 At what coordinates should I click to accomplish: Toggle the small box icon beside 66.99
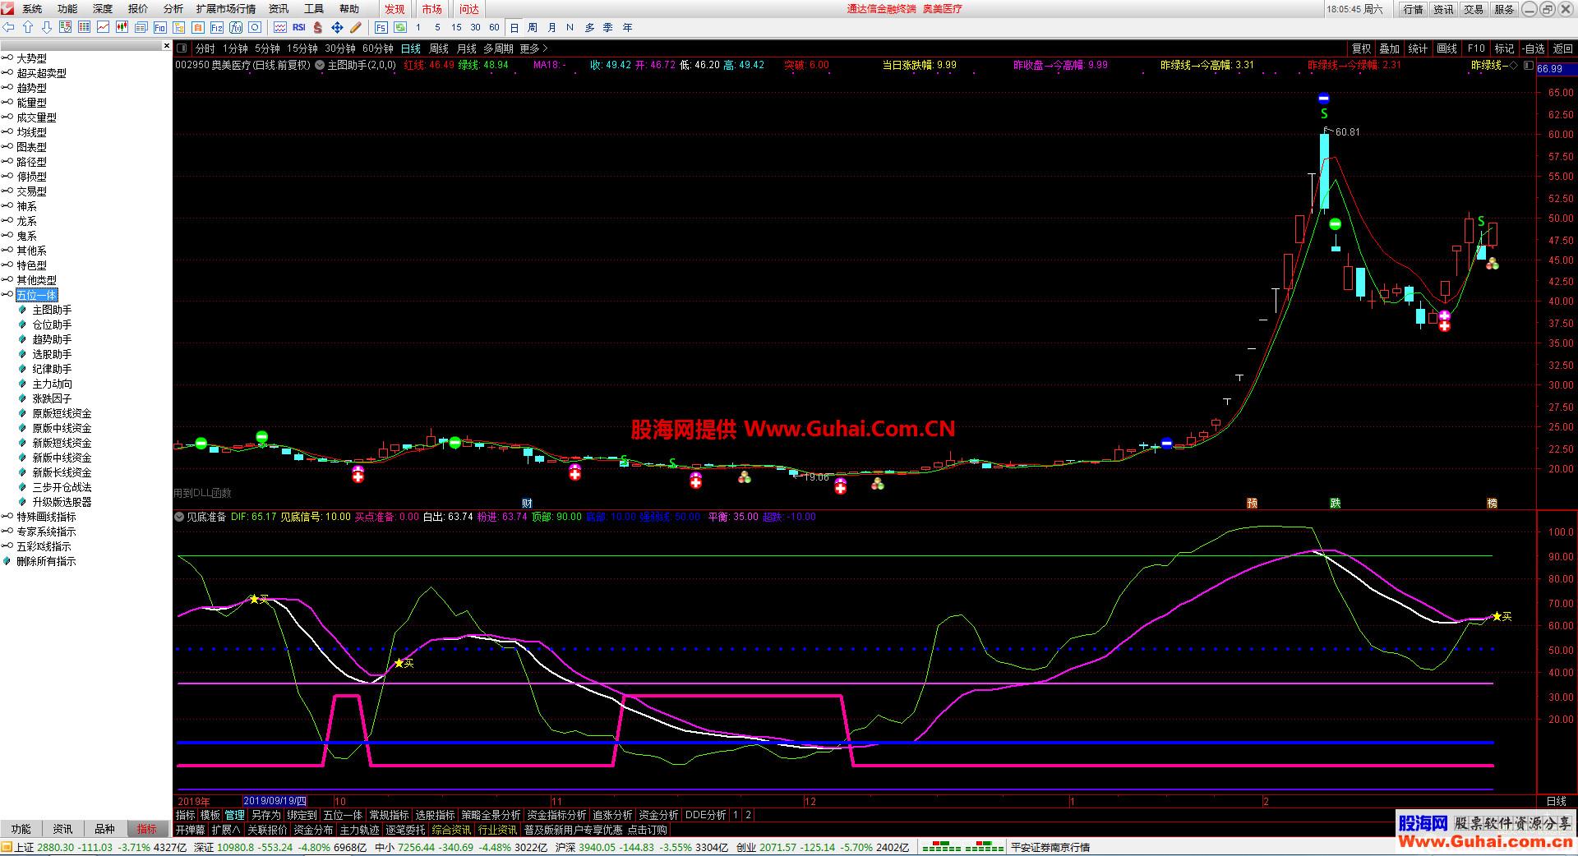coord(1527,65)
